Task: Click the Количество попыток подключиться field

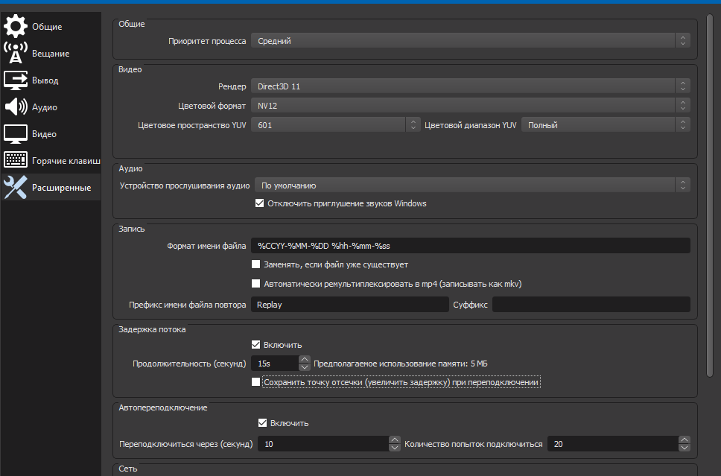Action: coord(613,444)
